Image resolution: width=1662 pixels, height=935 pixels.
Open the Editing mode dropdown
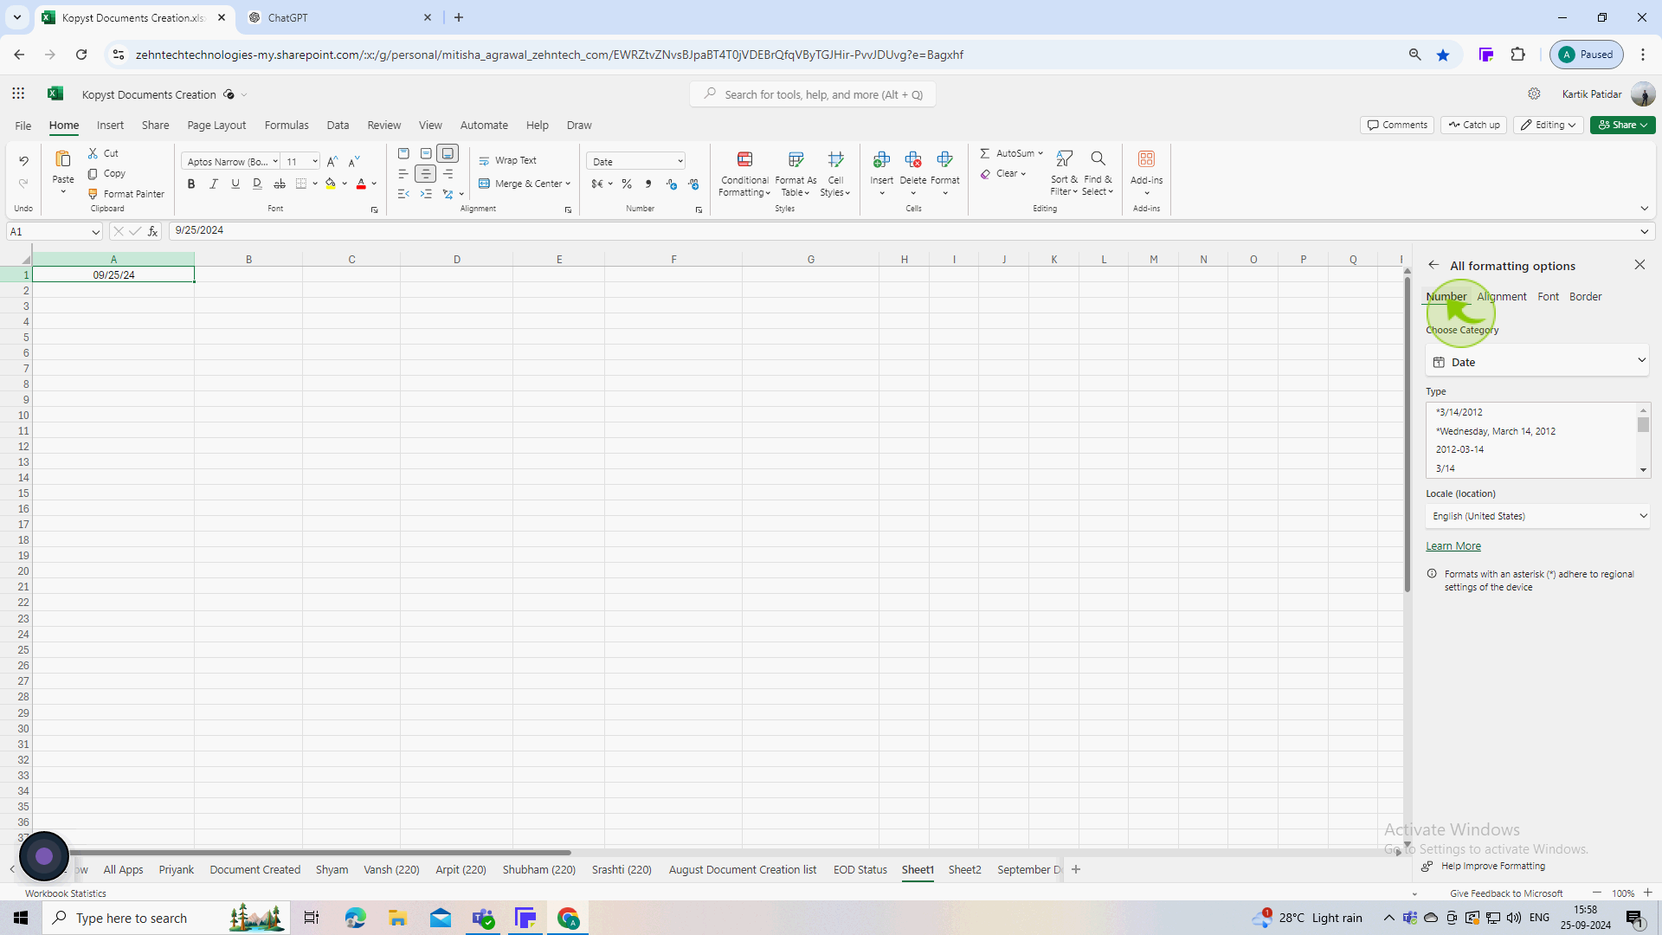click(1549, 125)
